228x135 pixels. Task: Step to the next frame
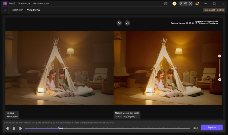coord(20,128)
